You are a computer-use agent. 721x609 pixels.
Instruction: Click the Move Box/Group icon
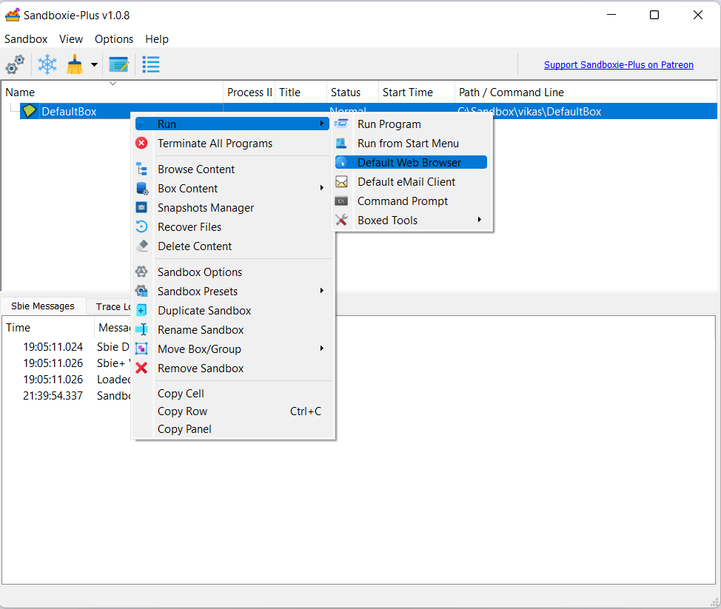(x=141, y=349)
